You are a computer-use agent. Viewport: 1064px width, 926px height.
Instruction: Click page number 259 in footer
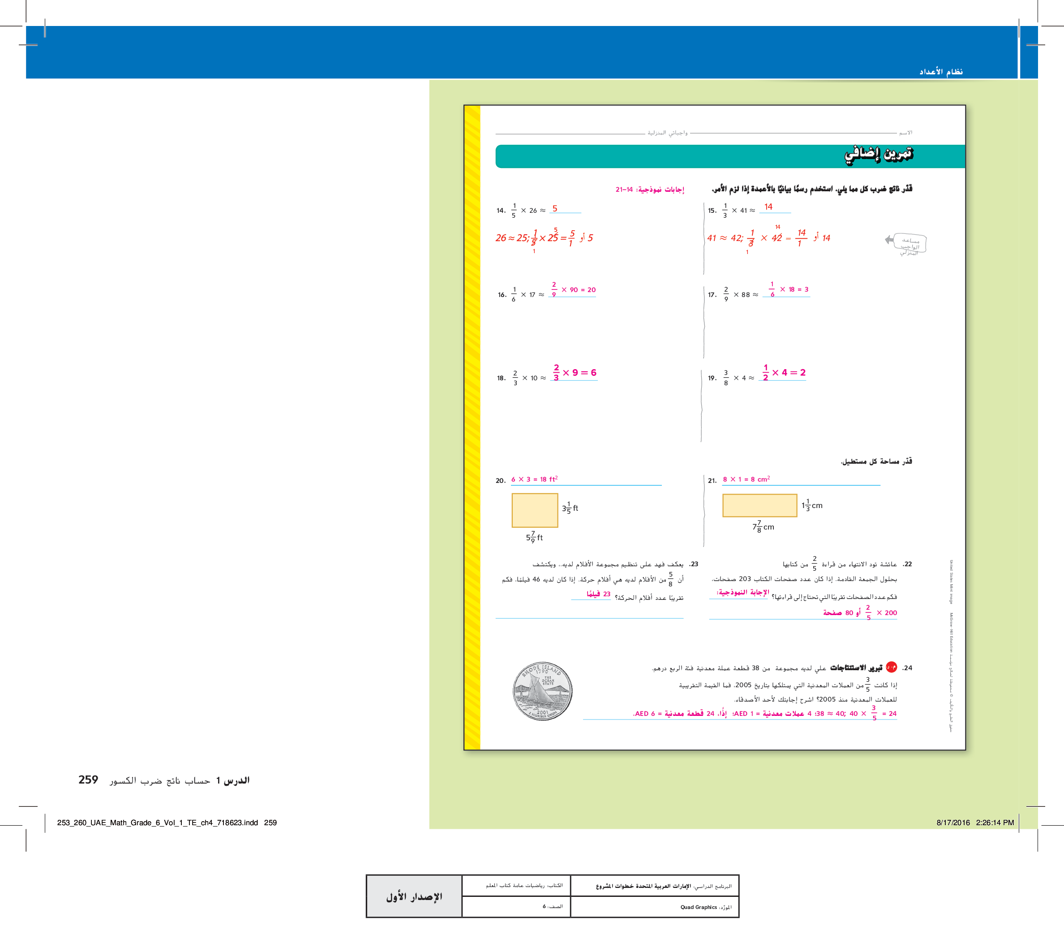(88, 780)
